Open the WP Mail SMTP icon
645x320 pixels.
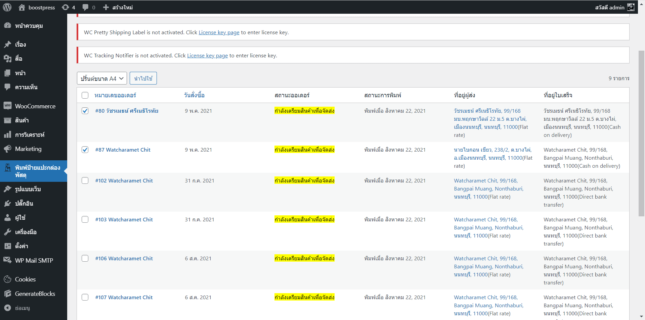[7, 260]
